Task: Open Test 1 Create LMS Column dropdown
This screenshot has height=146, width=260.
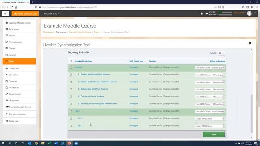Action: (210, 119)
